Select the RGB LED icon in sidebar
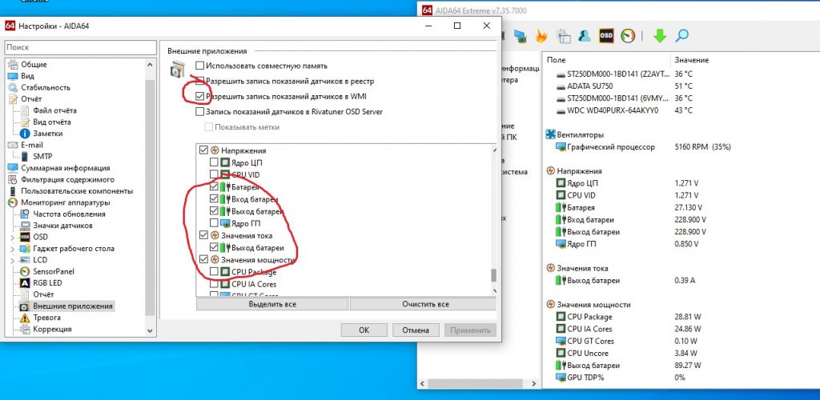The width and height of the screenshot is (820, 400). (x=25, y=283)
